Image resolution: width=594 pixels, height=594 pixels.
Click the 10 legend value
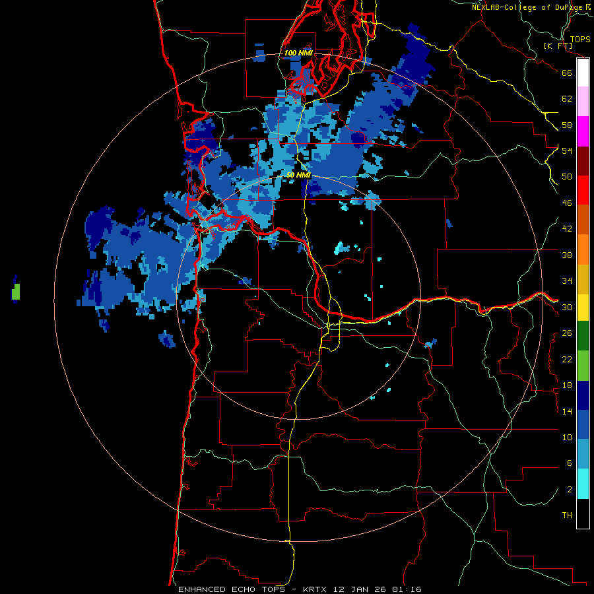point(567,438)
